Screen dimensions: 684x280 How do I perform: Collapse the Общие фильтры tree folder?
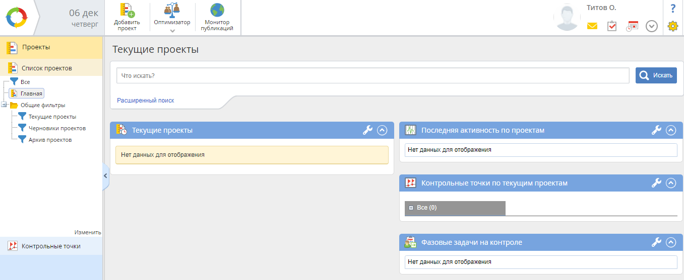coord(4,105)
